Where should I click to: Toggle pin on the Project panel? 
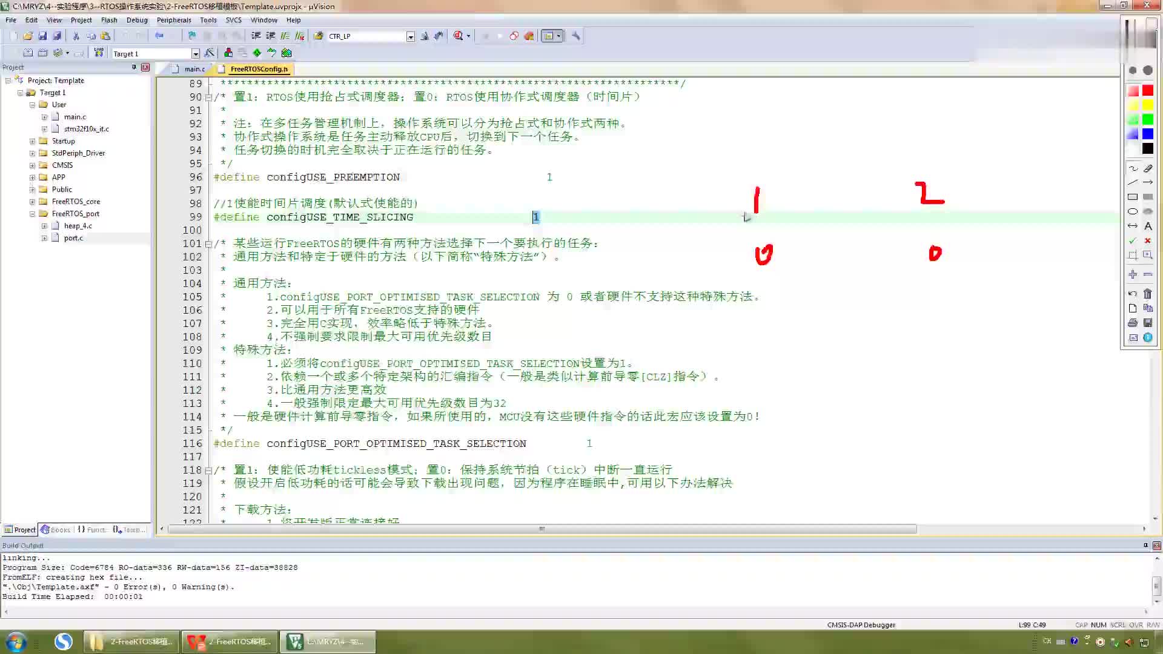(x=134, y=67)
